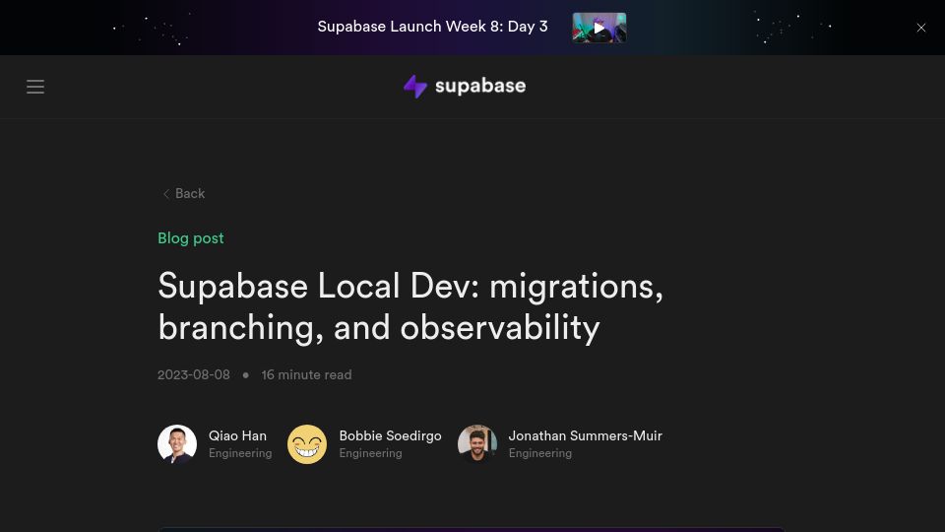Image resolution: width=945 pixels, height=532 pixels.
Task: Click Bobbie Soedirgo's smiley avatar
Action: [x=307, y=444]
